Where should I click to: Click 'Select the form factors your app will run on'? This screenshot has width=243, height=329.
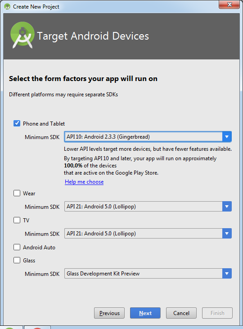83,78
